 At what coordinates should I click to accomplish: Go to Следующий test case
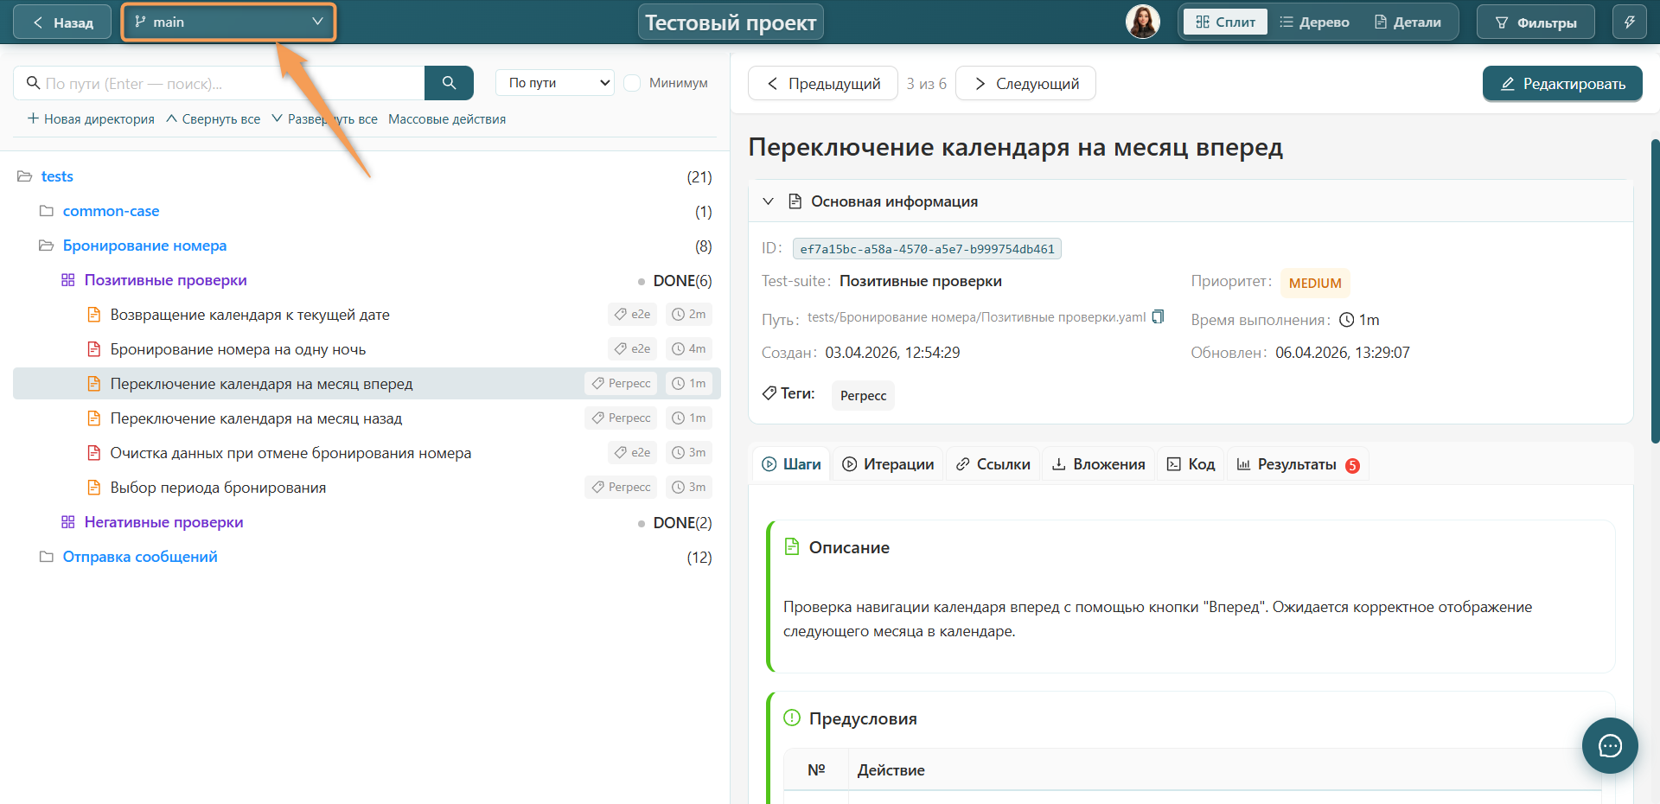click(x=1025, y=83)
